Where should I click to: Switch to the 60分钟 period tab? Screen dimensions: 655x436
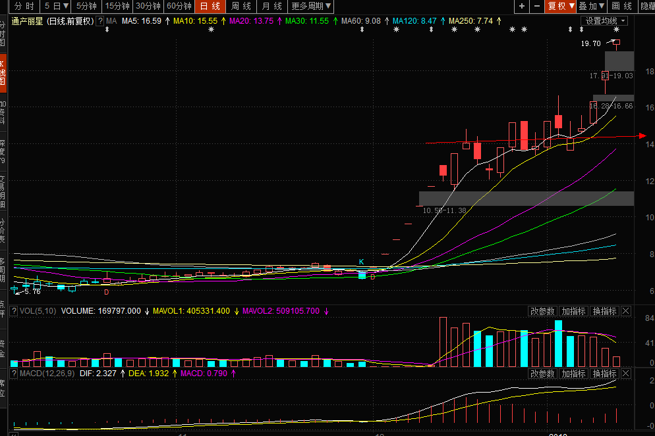pyautogui.click(x=179, y=7)
